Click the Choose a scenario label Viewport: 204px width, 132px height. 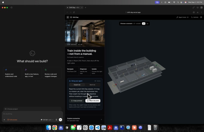[x=126, y=24]
